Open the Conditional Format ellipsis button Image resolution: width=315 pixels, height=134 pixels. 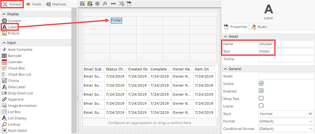pos(310,129)
